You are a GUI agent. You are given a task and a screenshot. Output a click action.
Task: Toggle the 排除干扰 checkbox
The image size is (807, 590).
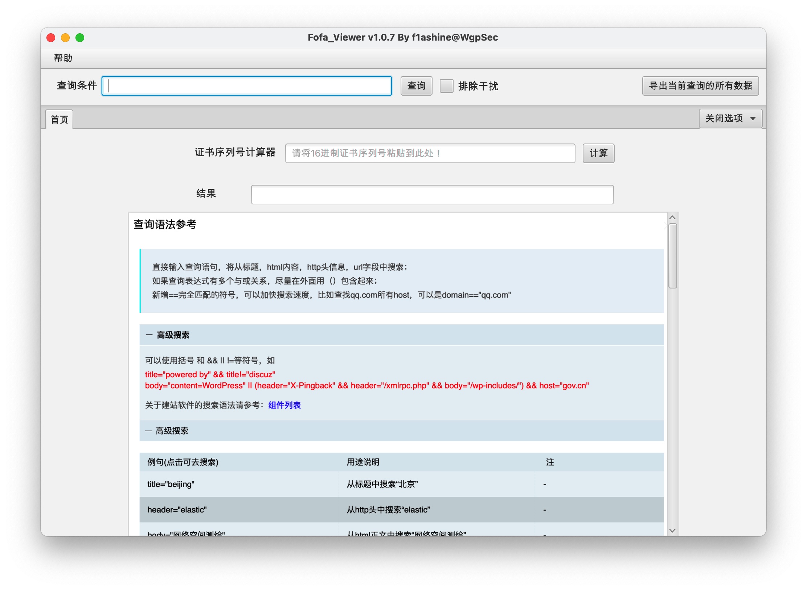446,86
